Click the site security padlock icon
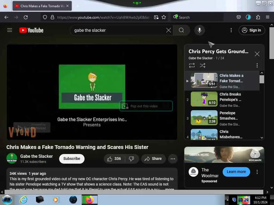274x205 pixels. 52,17
